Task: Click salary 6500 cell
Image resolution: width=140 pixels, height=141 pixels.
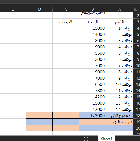Action: tap(93, 84)
